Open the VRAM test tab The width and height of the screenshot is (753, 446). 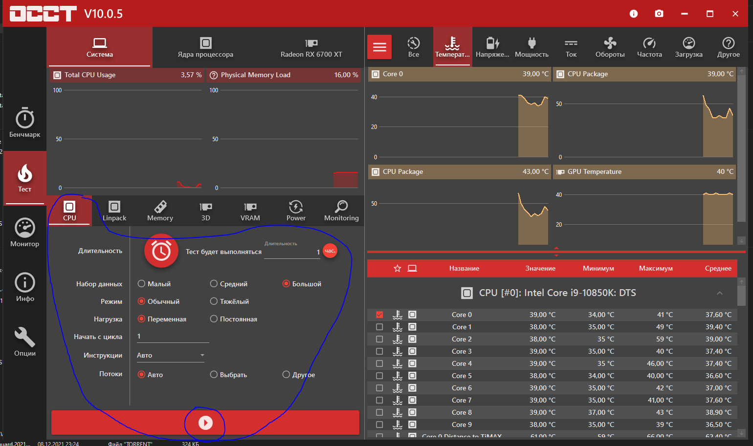(250, 211)
